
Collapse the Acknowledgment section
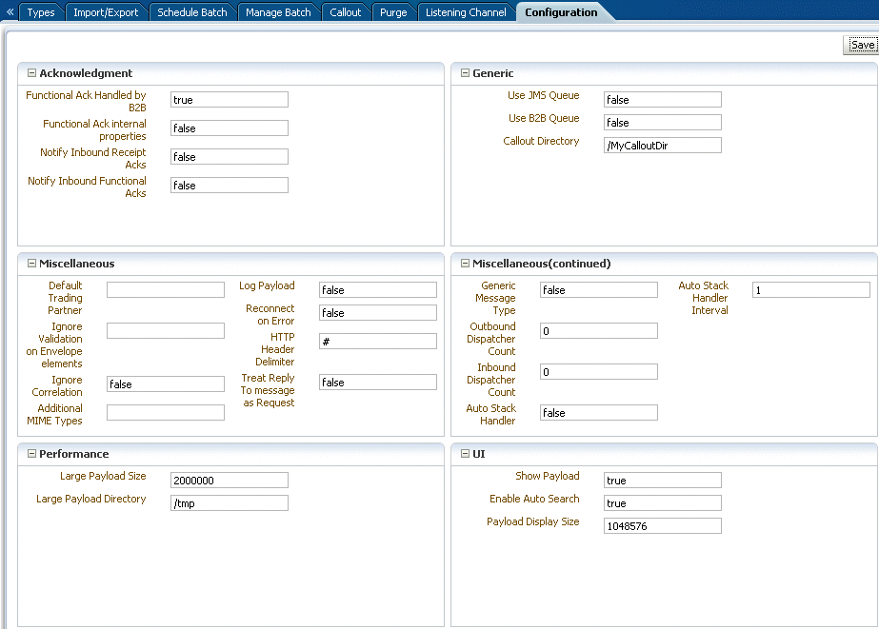(32, 73)
